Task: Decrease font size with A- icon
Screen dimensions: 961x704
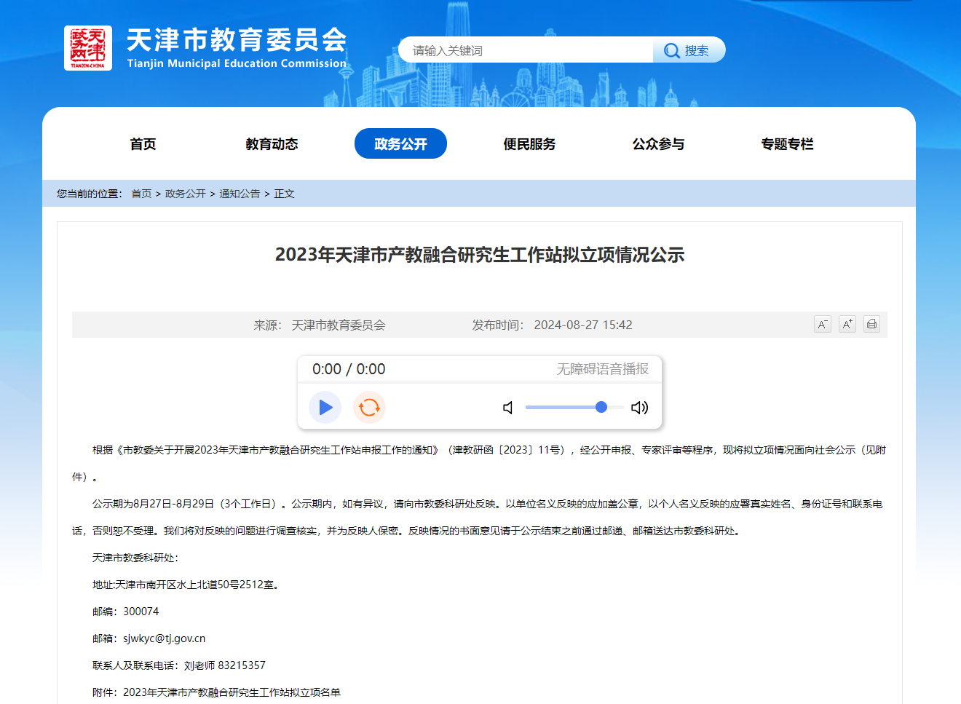Action: (822, 324)
